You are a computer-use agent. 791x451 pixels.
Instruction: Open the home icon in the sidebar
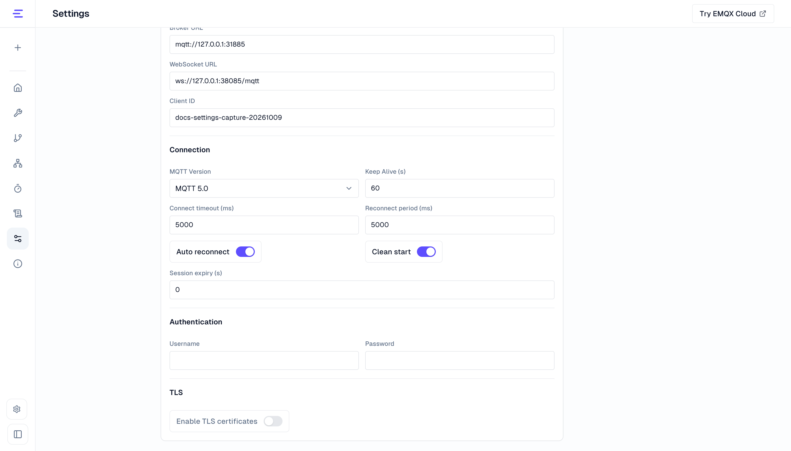[18, 88]
